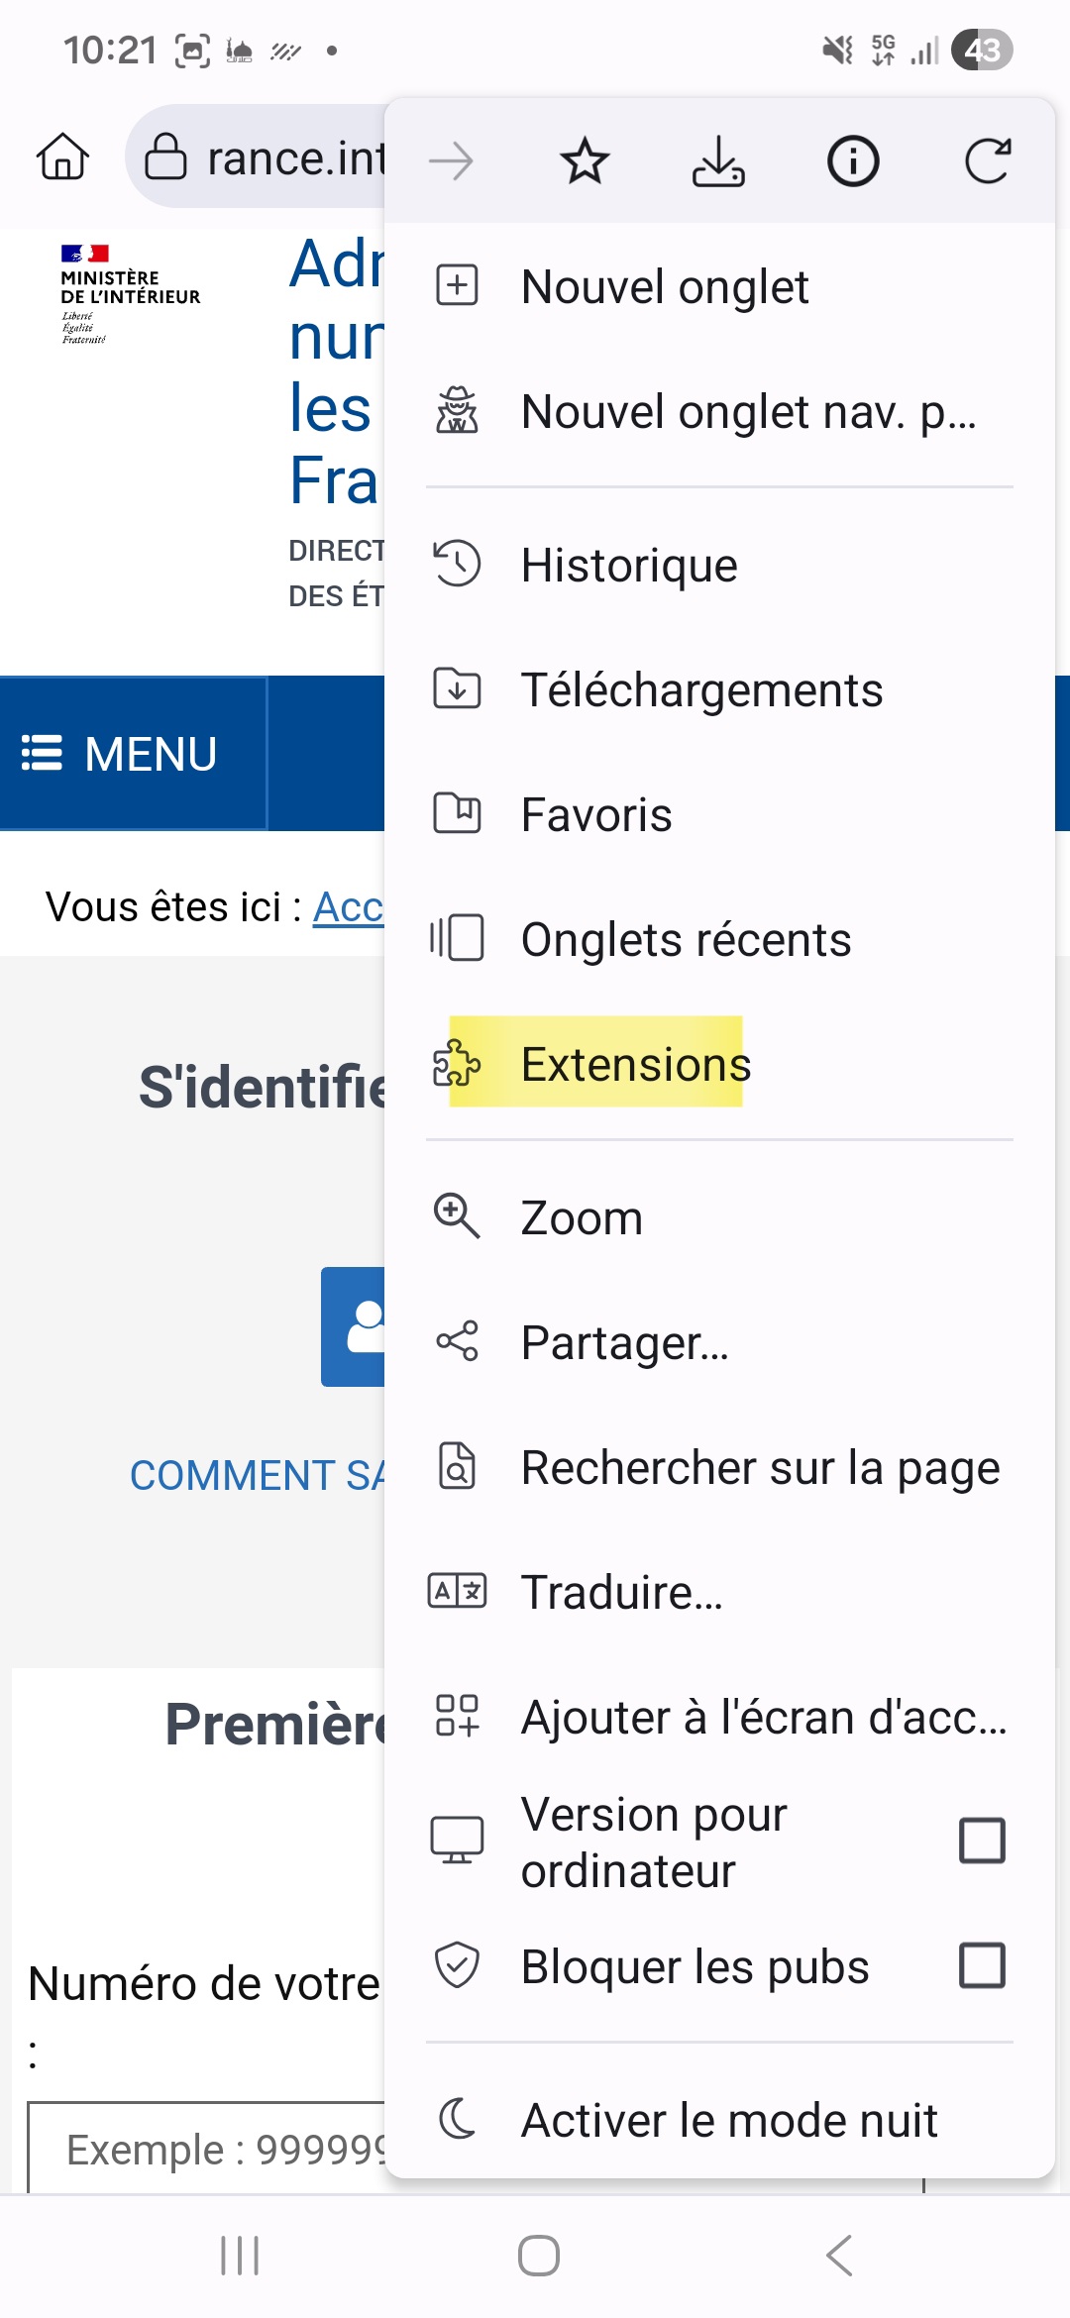Tap the Android back navigation button
The height and width of the screenshot is (2318, 1070).
(x=838, y=2256)
